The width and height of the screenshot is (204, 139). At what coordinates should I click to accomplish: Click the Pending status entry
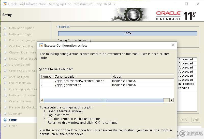pos(184,88)
